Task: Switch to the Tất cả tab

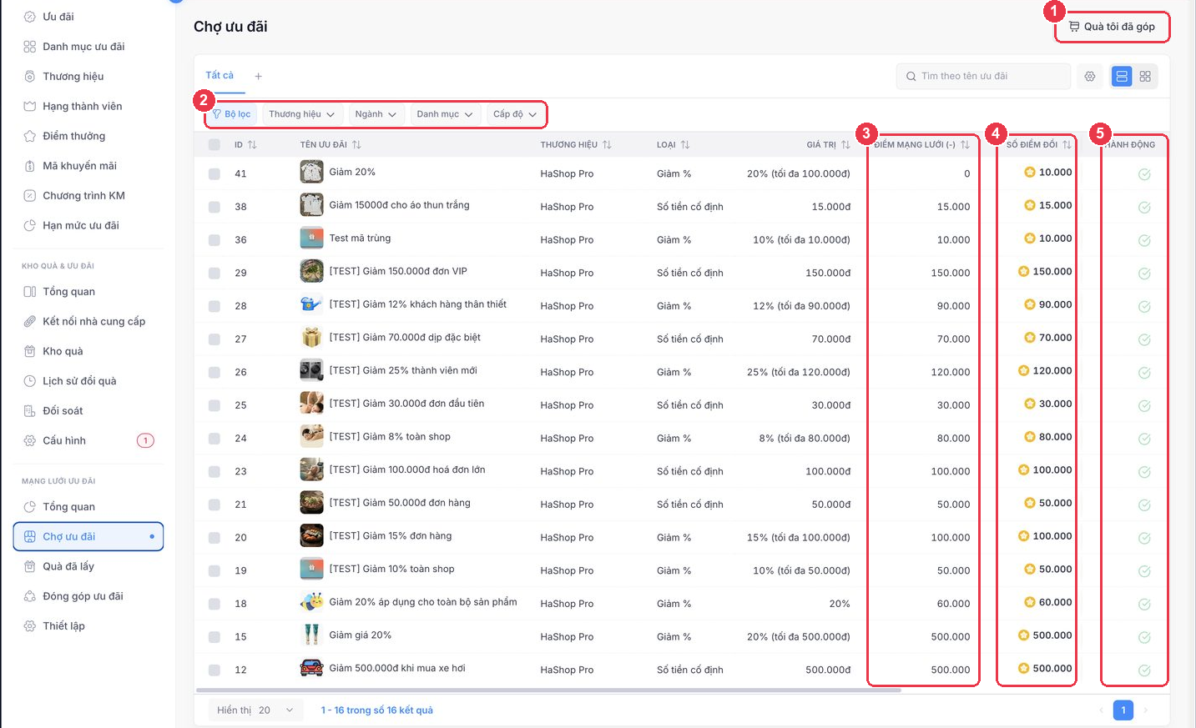Action: pyautogui.click(x=220, y=75)
